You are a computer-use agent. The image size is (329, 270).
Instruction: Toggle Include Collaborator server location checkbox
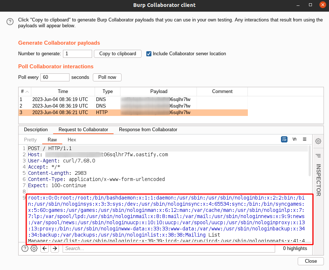(x=149, y=54)
